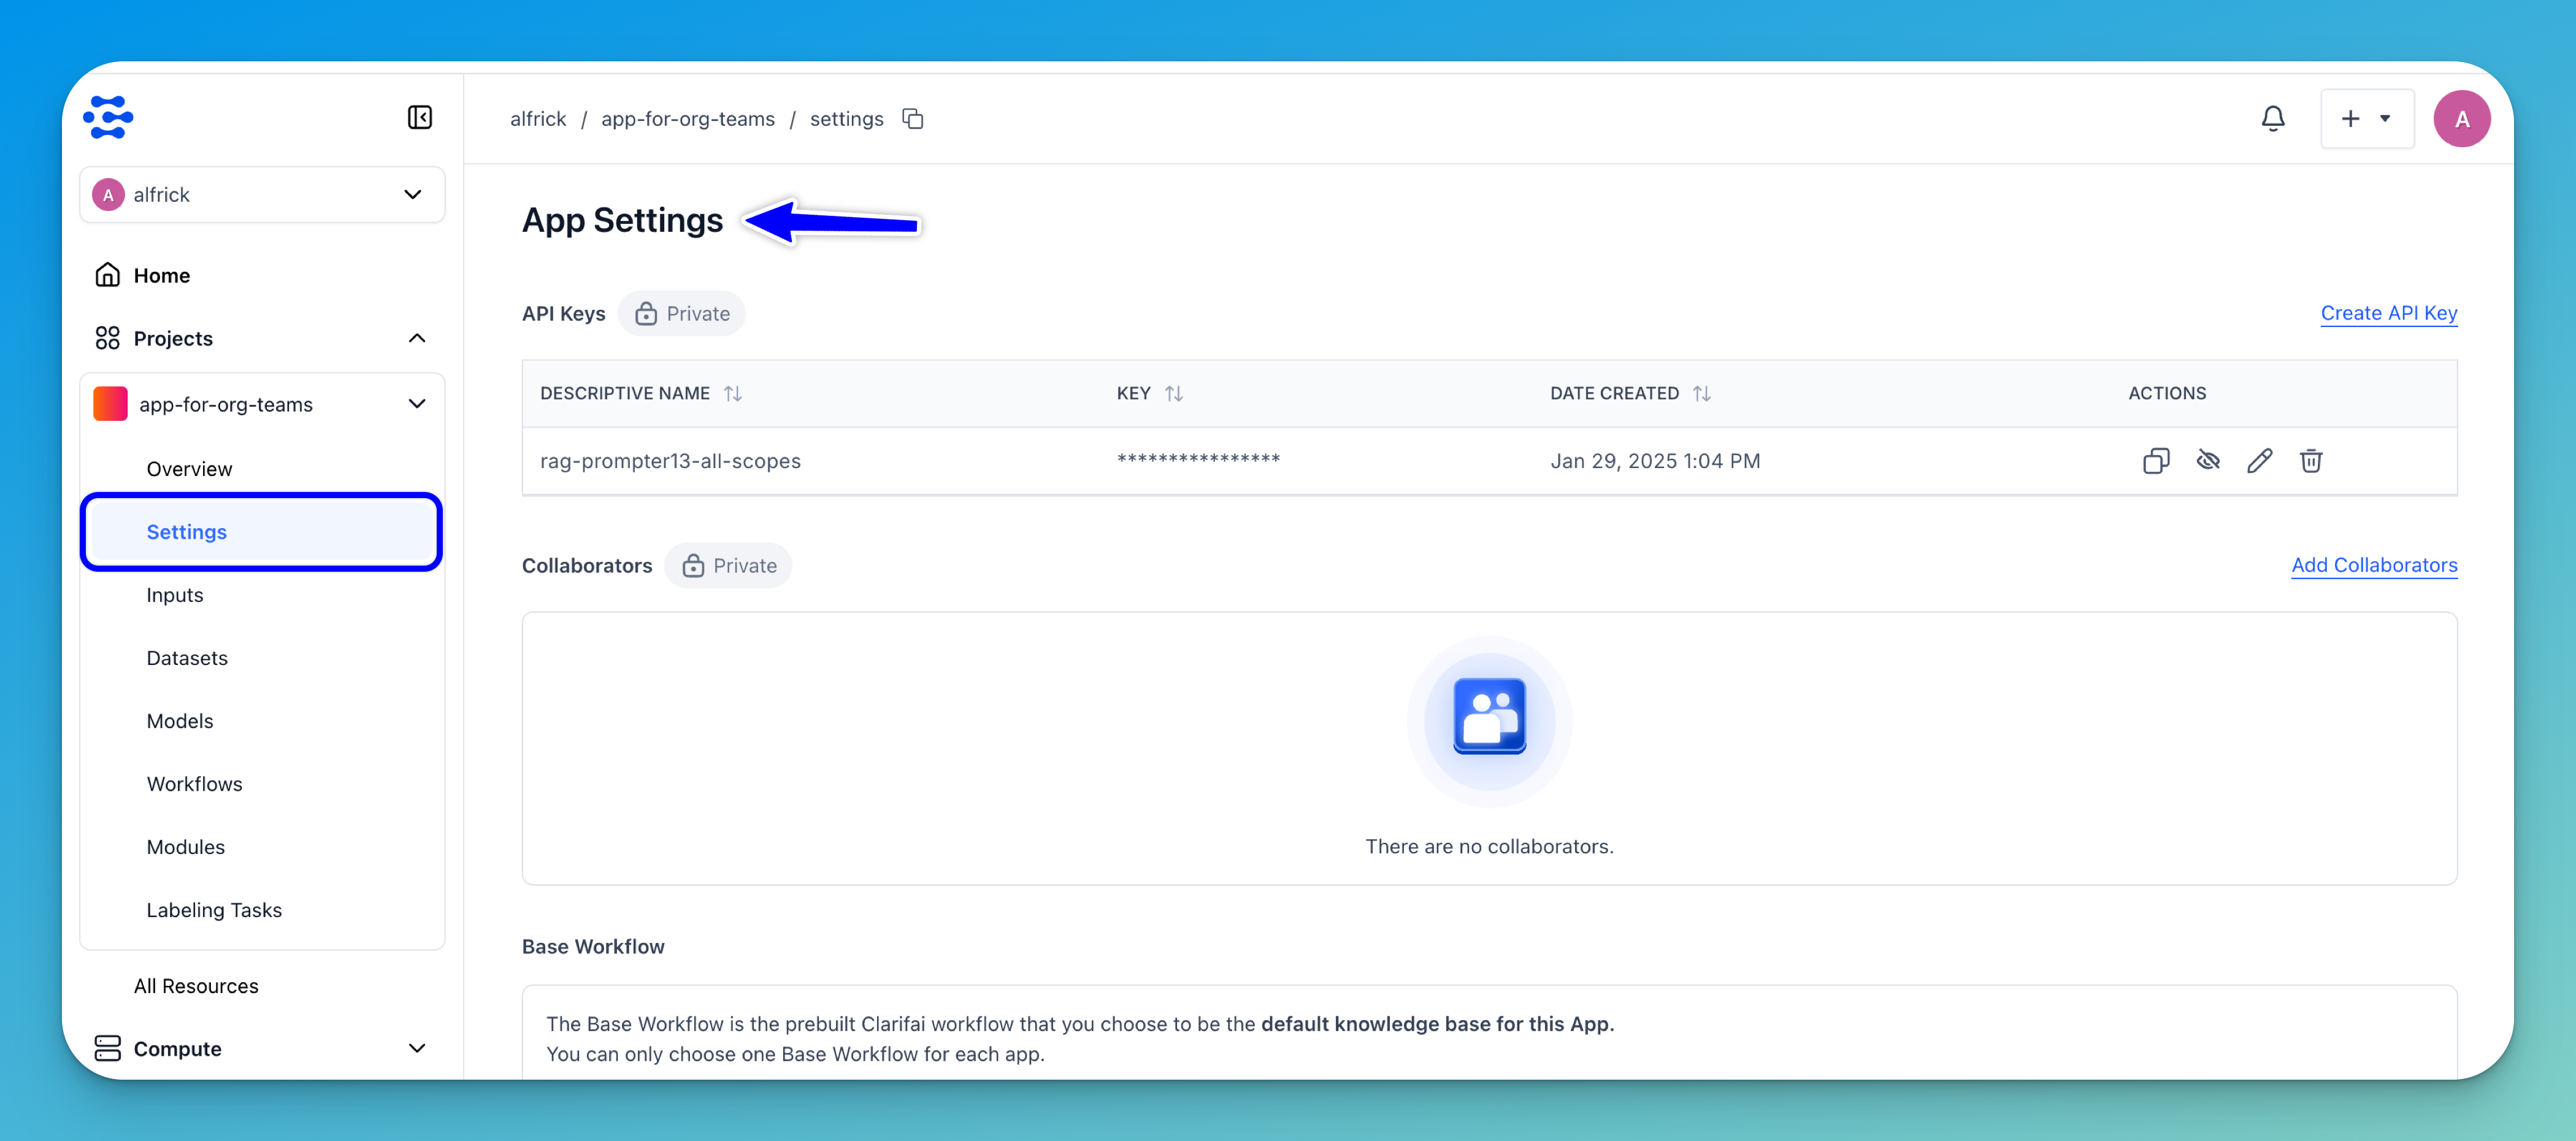The image size is (2576, 1141).
Task: Go to Home in sidebar
Action: (161, 275)
